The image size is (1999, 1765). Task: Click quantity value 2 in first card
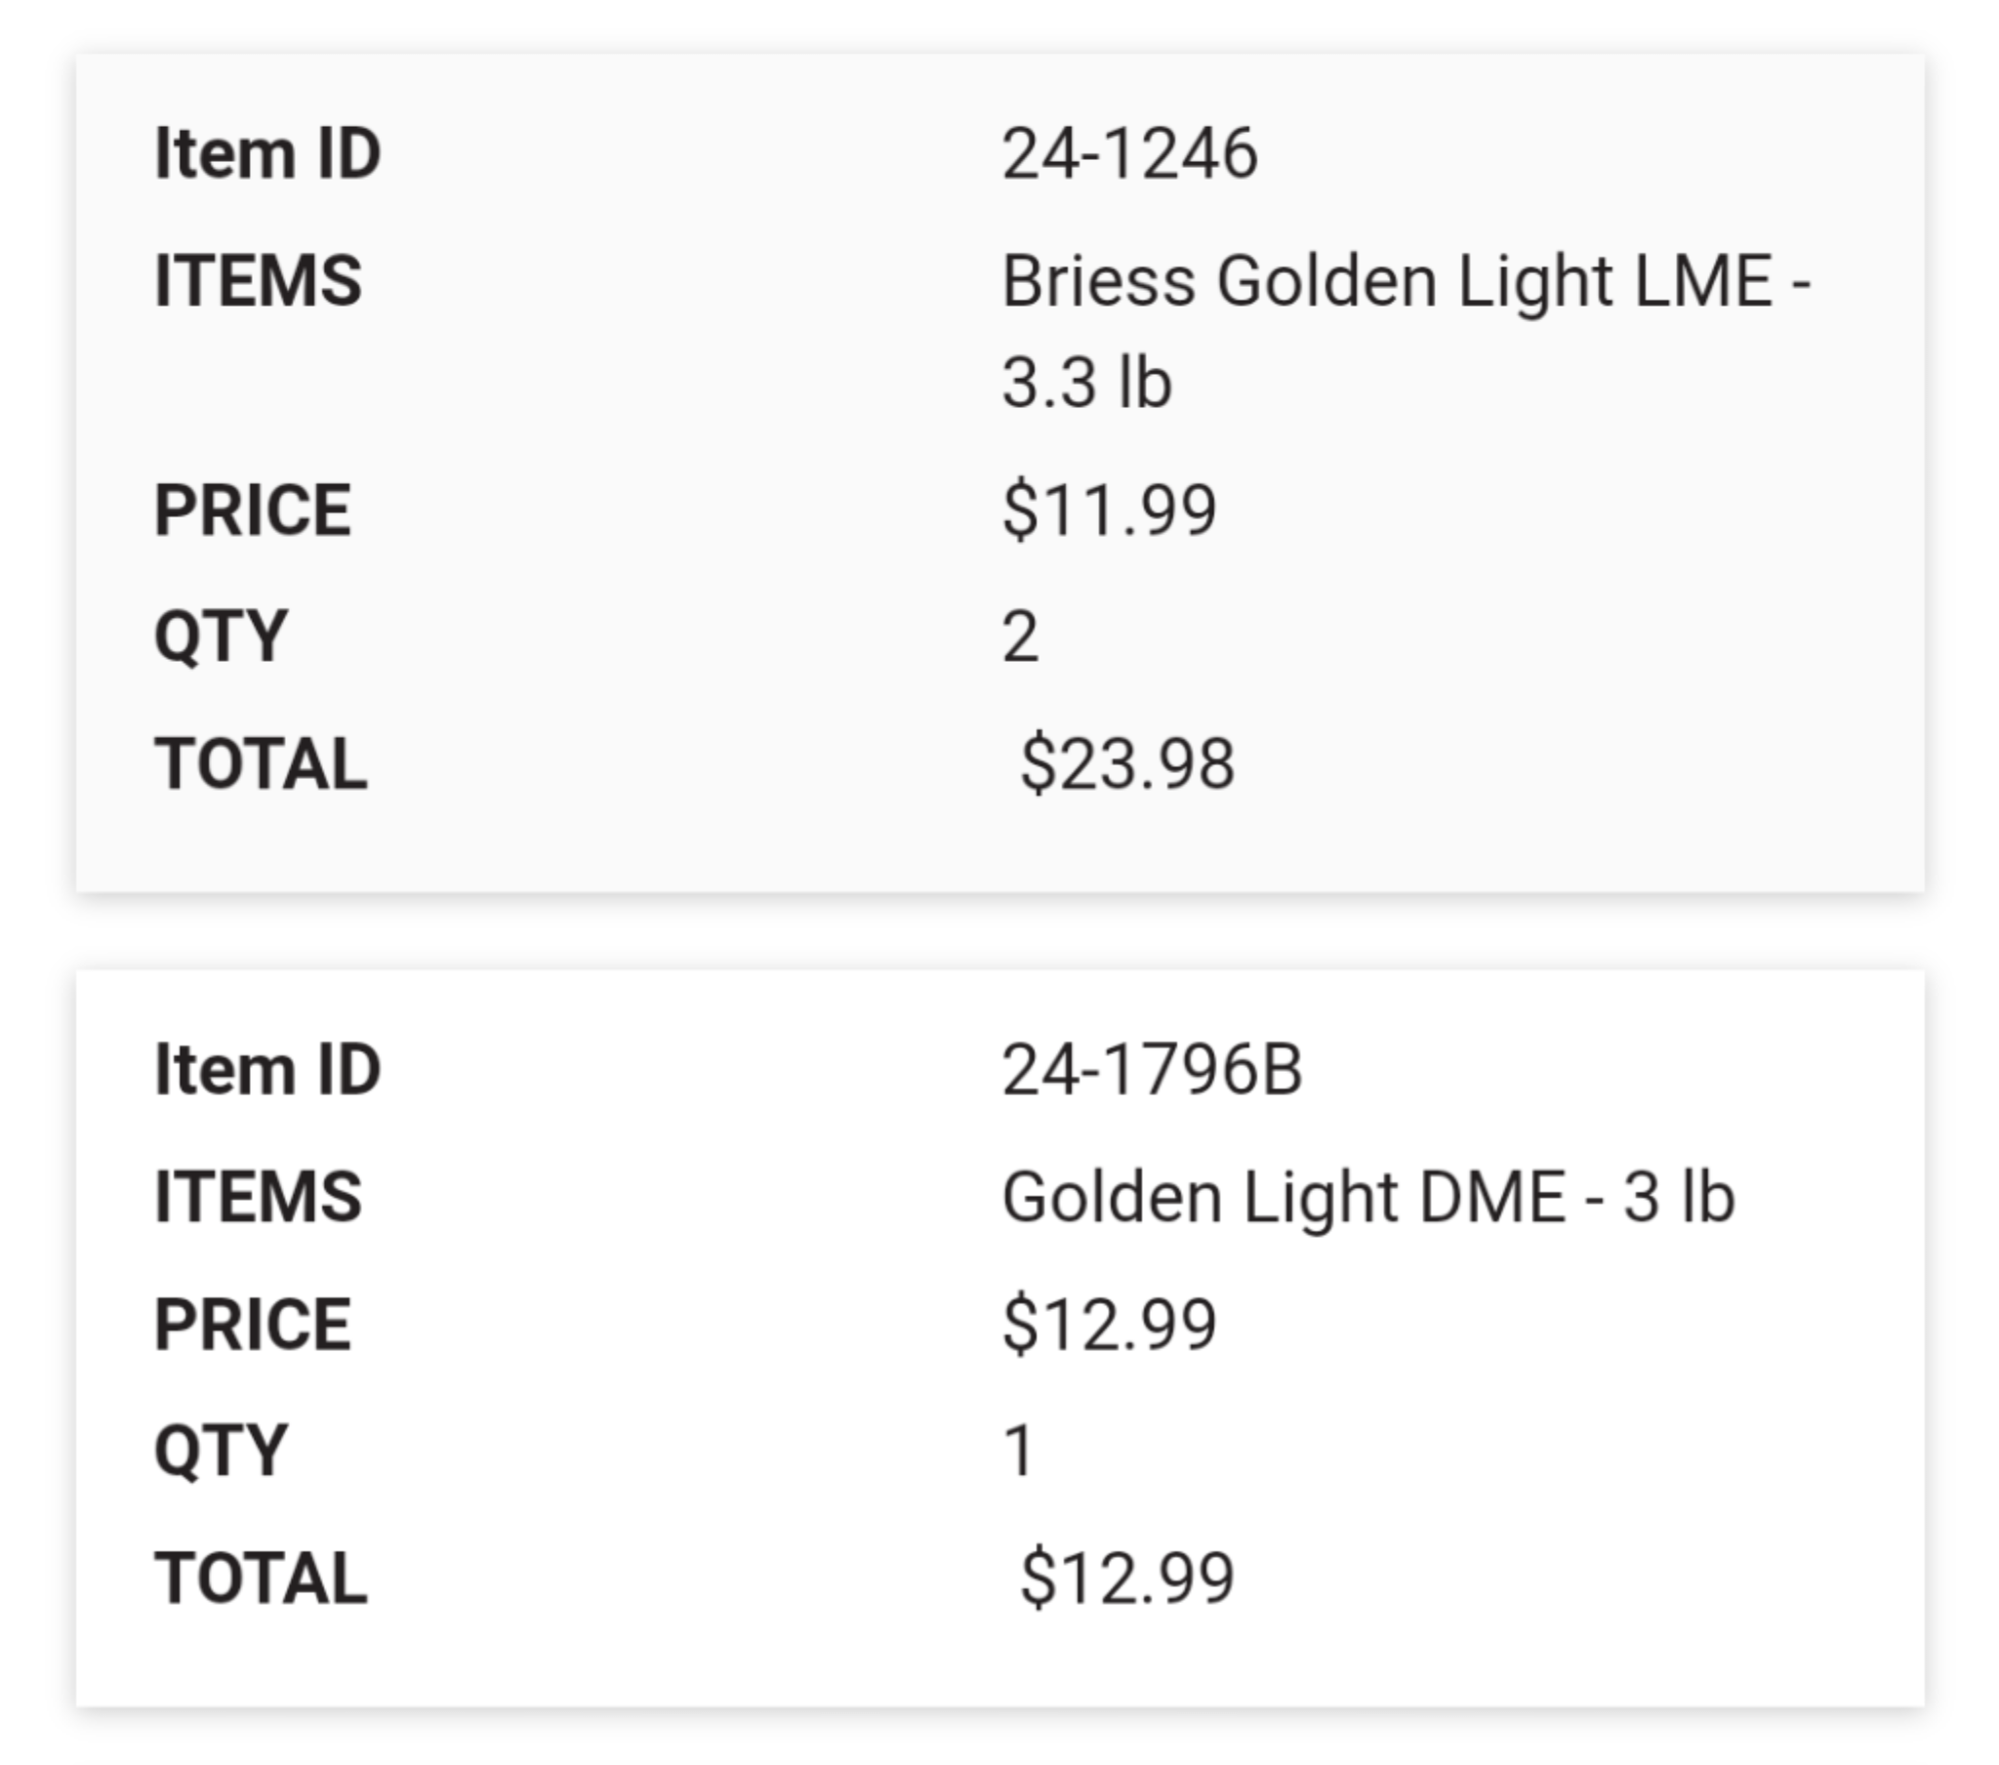pos(1020,636)
